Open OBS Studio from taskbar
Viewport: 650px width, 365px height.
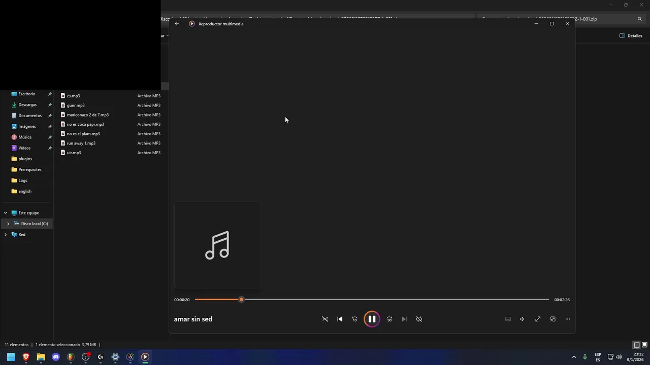coord(85,357)
